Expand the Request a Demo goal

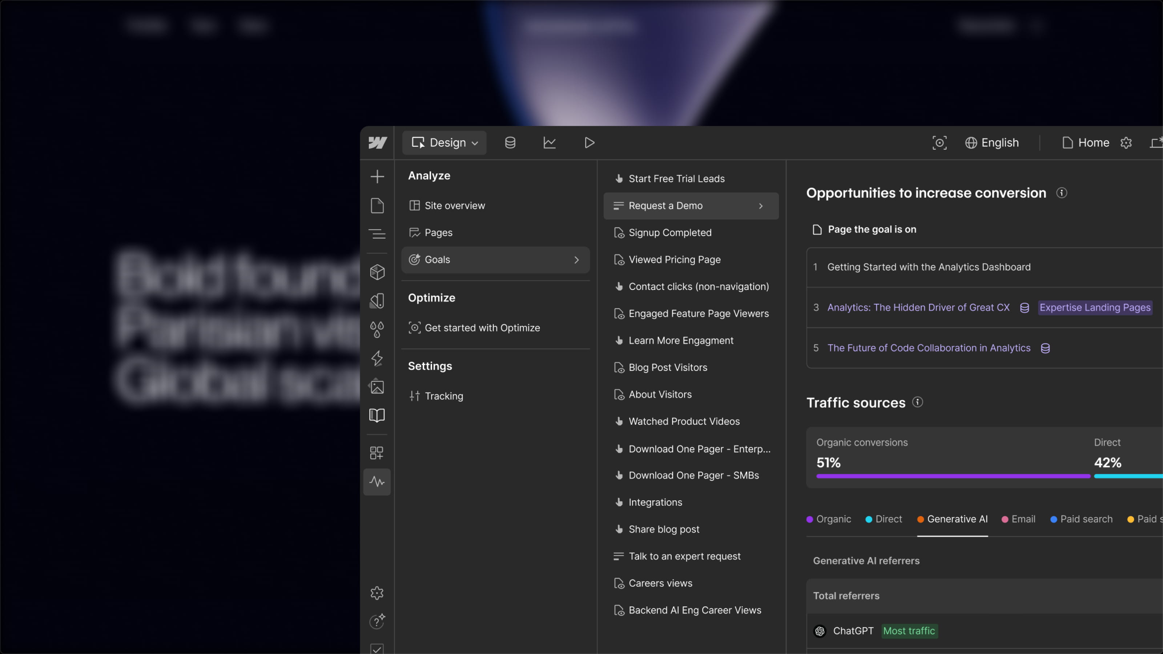coord(690,205)
